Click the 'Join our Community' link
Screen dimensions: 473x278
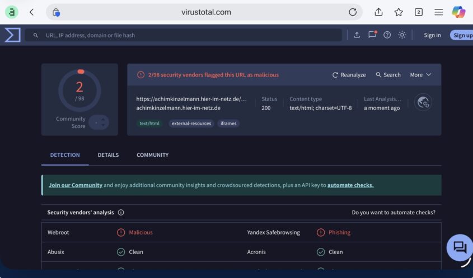click(x=76, y=185)
